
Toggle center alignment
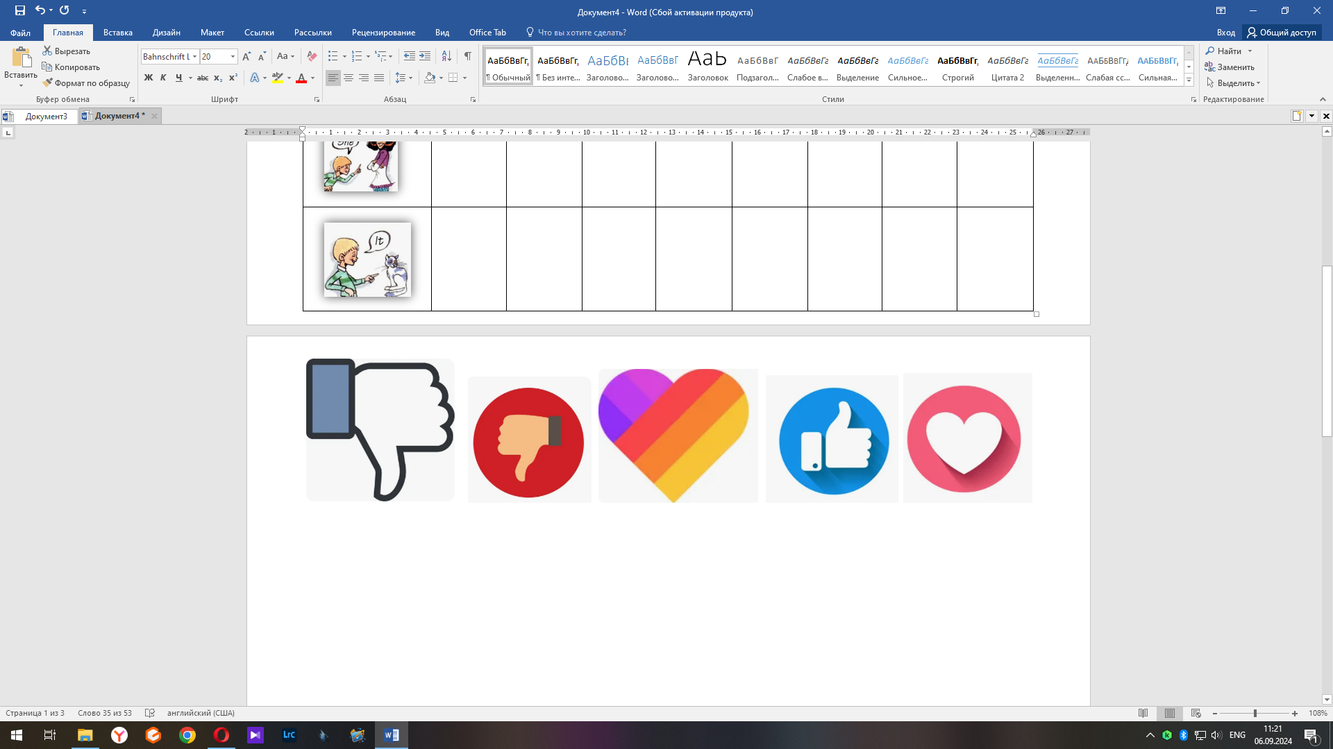point(349,78)
